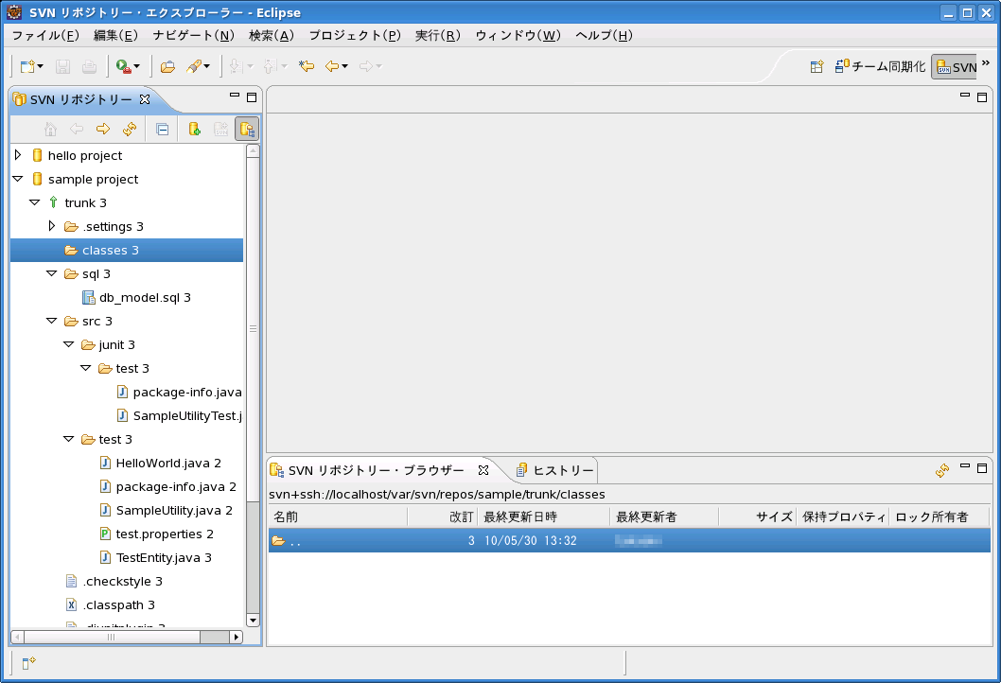Sort by the 改訂 column header

(443, 517)
